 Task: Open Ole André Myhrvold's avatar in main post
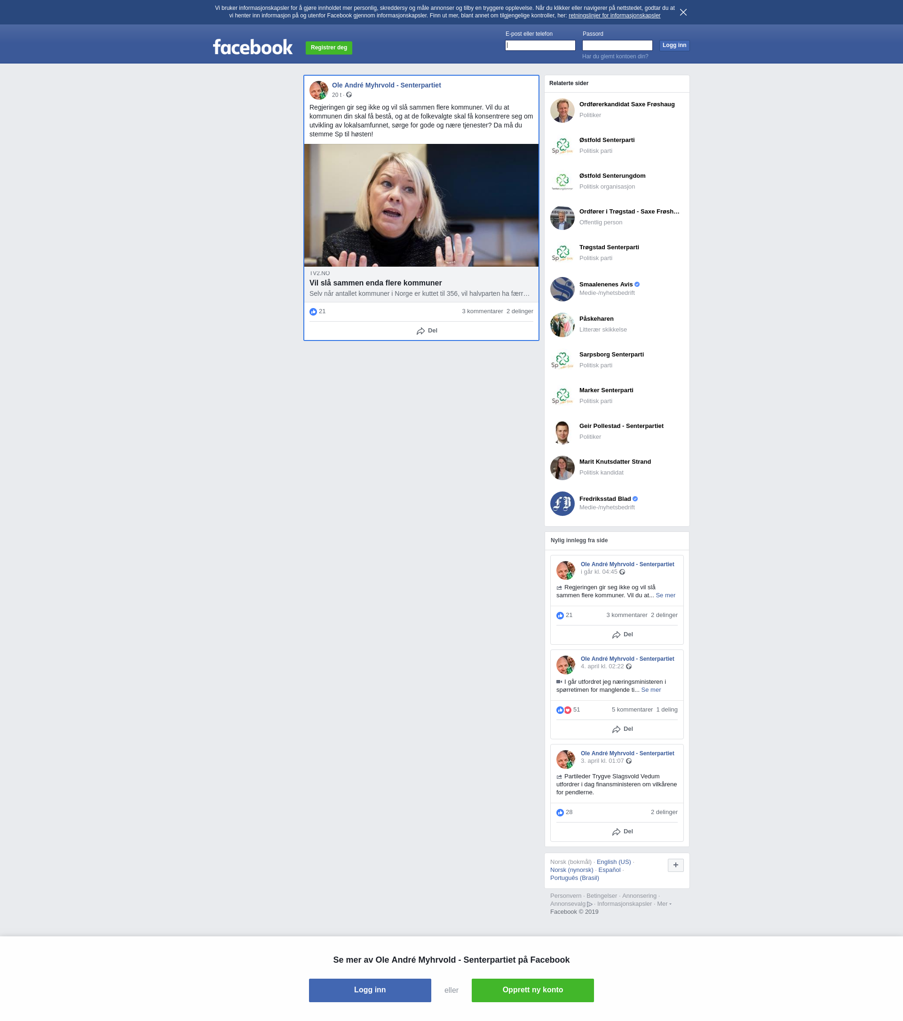coord(319,90)
